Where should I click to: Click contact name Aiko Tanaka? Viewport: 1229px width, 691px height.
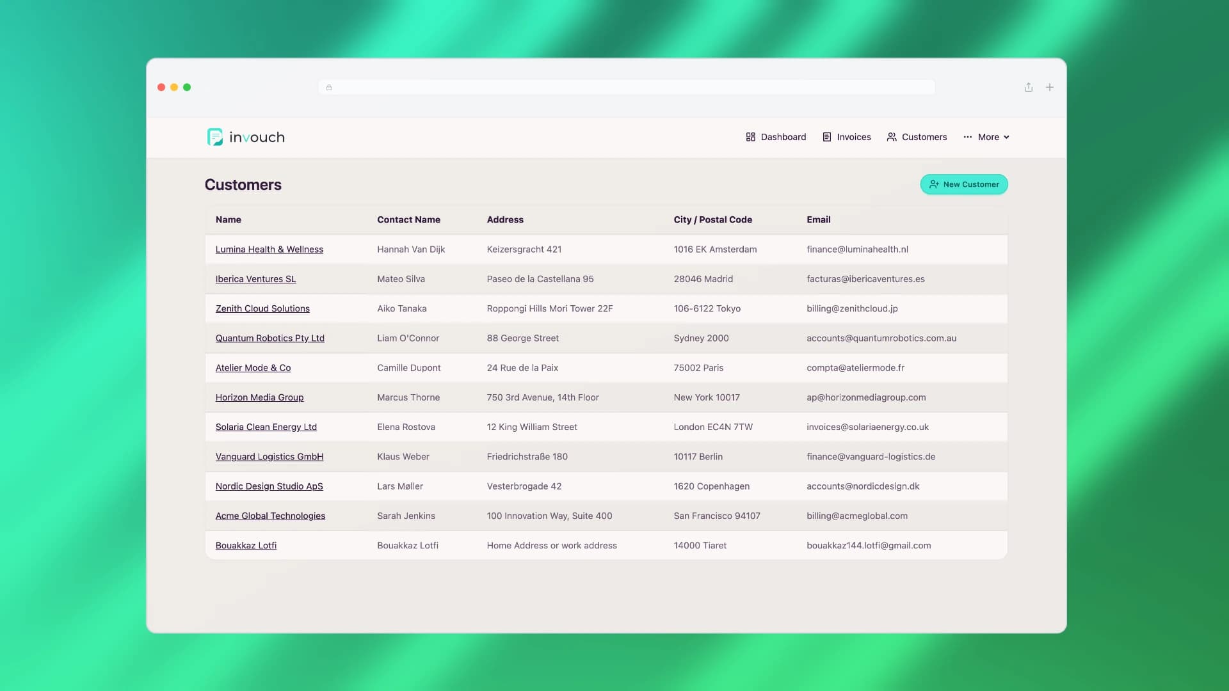click(402, 308)
